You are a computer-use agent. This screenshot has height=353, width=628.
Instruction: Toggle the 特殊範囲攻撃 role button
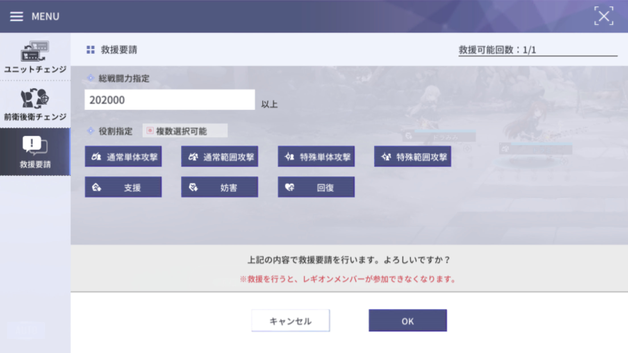[x=413, y=157]
